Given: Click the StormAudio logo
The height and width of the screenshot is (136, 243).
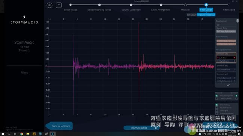Looking at the screenshot, I should 24,20.
